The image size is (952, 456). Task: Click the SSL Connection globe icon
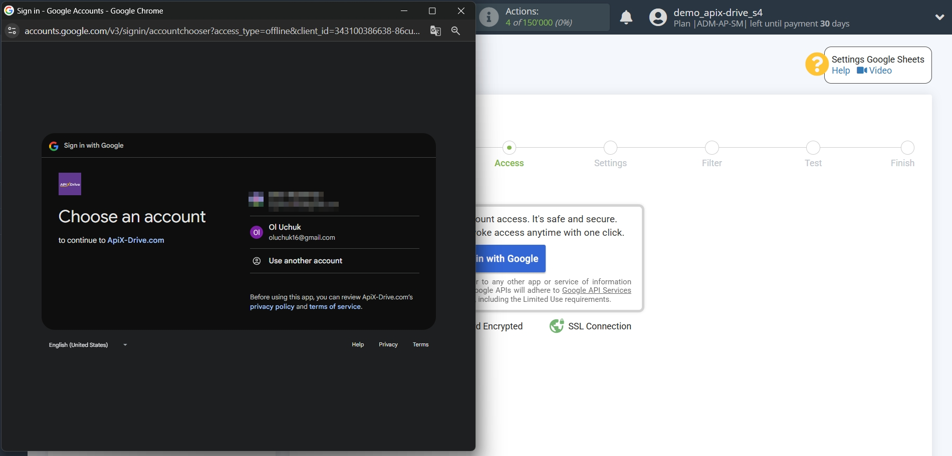coord(556,326)
